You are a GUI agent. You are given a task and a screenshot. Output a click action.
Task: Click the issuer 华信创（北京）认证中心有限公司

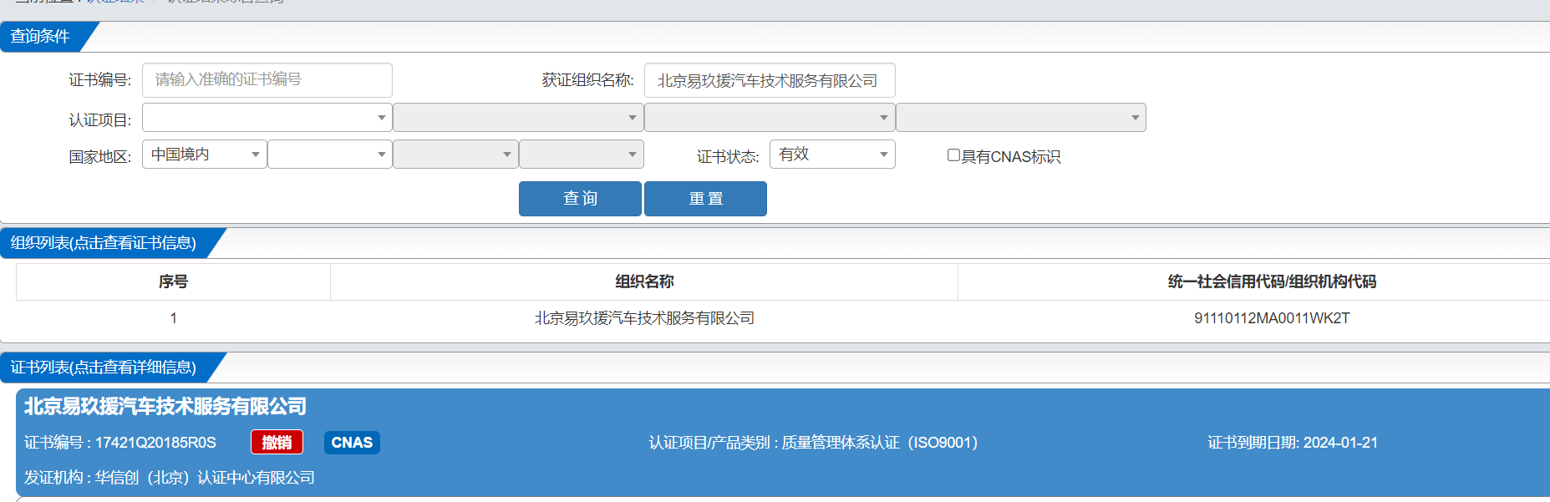click(x=205, y=478)
